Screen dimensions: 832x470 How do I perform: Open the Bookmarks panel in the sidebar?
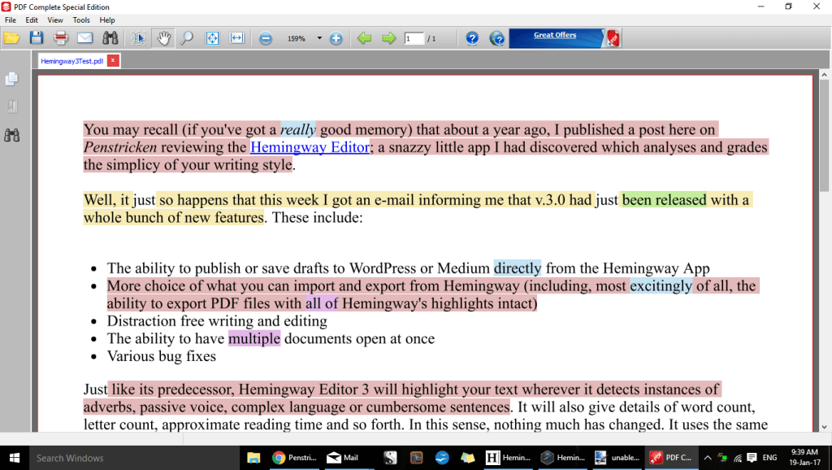pyautogui.click(x=11, y=106)
